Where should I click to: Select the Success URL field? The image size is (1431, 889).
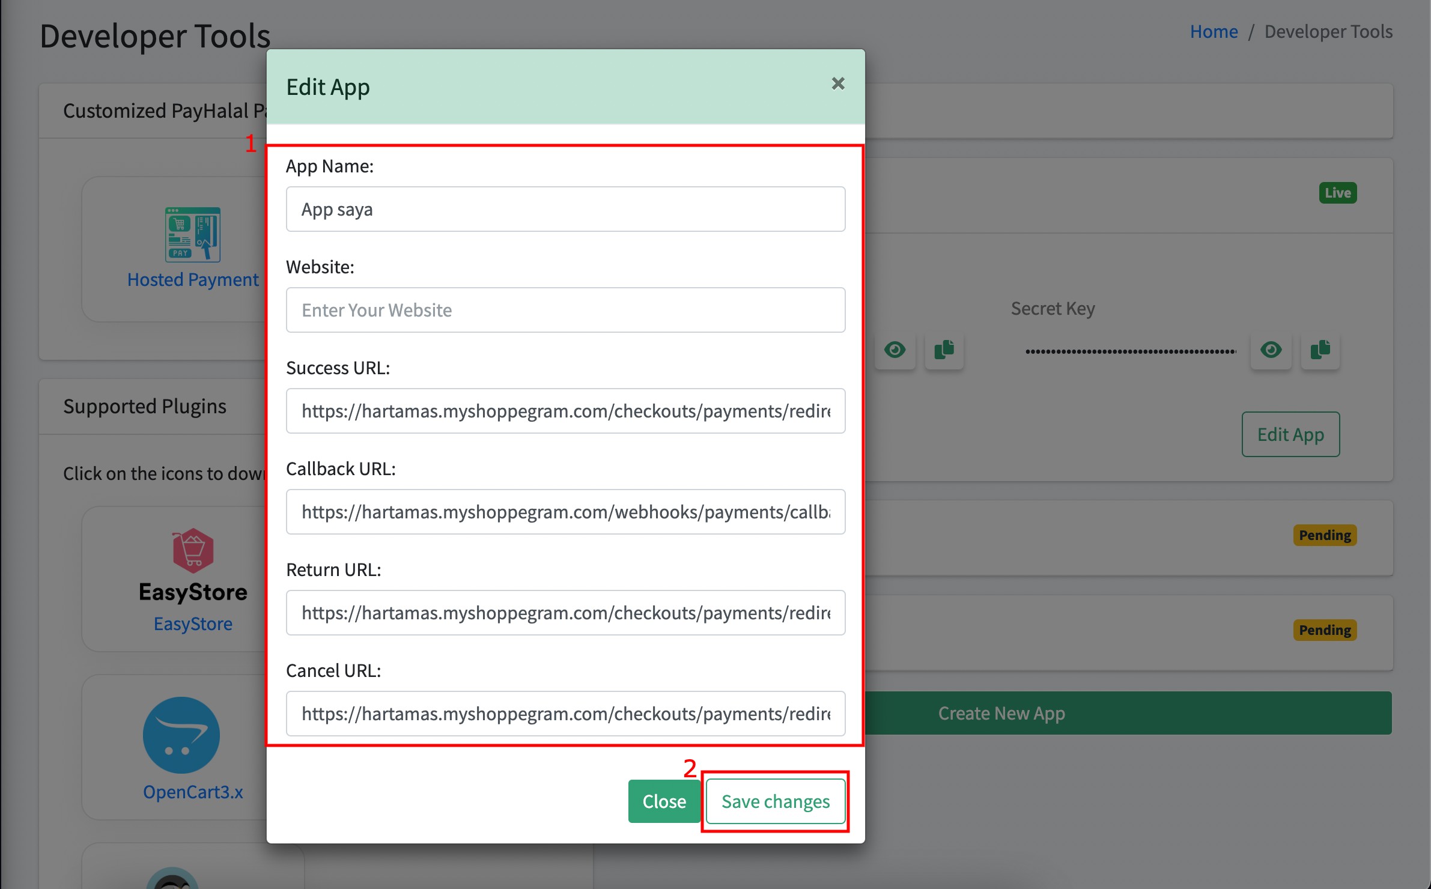[x=565, y=411]
